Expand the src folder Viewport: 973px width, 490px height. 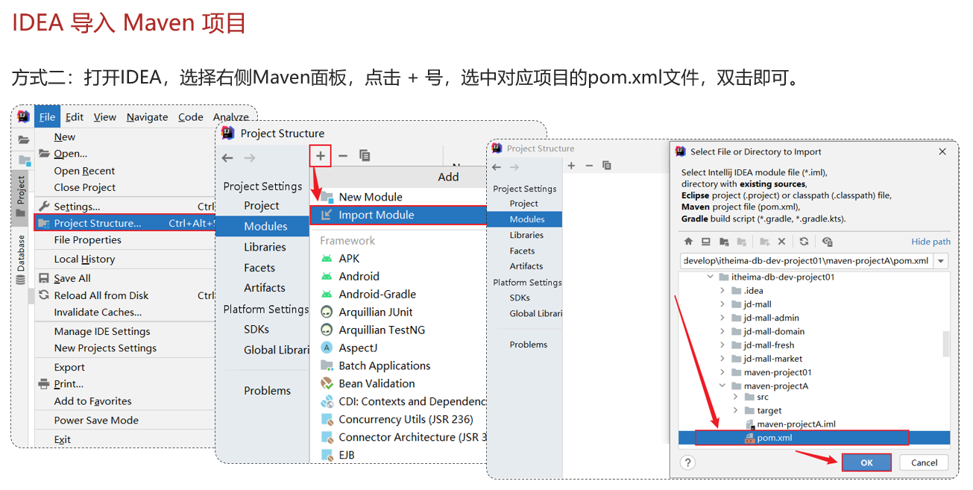point(736,397)
